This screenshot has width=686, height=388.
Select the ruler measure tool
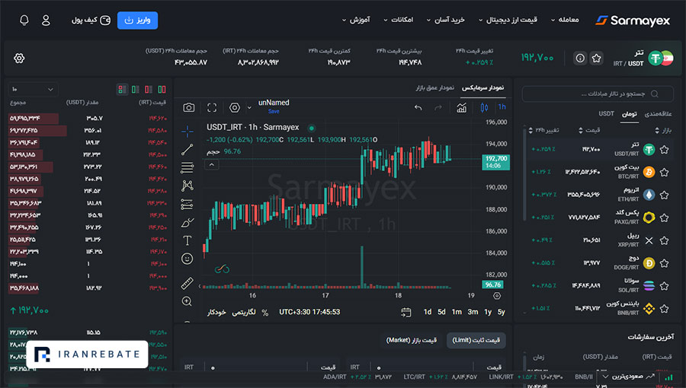pos(187,283)
